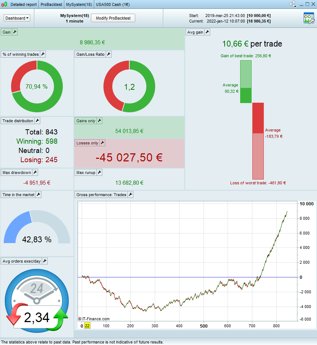Click the 8 986,35 € gain value
The image size is (317, 345).
point(92,42)
